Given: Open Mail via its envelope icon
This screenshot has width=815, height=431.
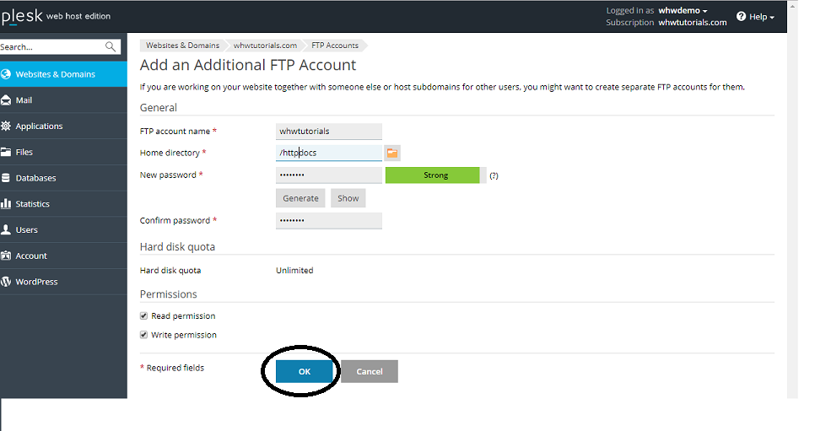Looking at the screenshot, I should (x=6, y=100).
